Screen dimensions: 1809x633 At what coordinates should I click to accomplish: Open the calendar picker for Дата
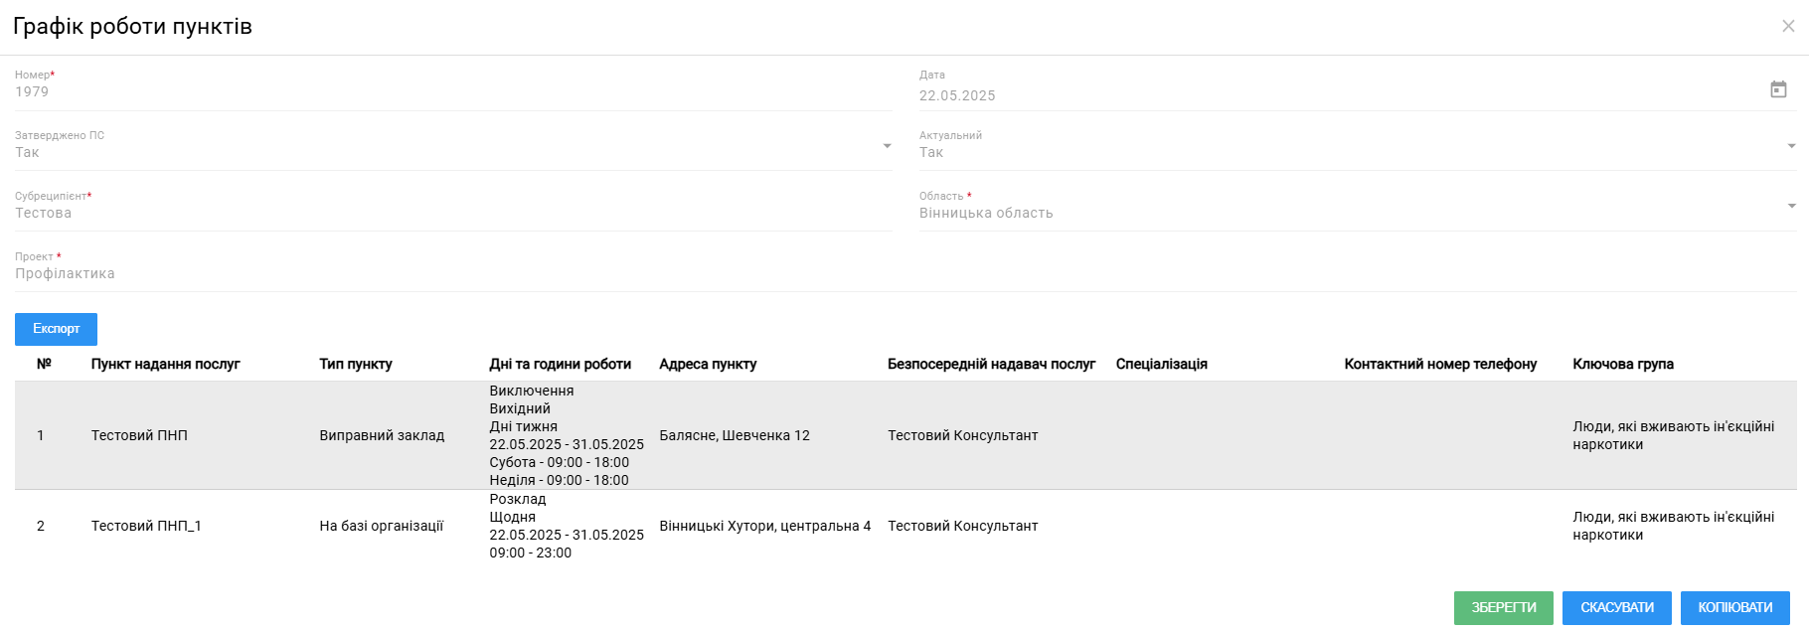pos(1778,89)
